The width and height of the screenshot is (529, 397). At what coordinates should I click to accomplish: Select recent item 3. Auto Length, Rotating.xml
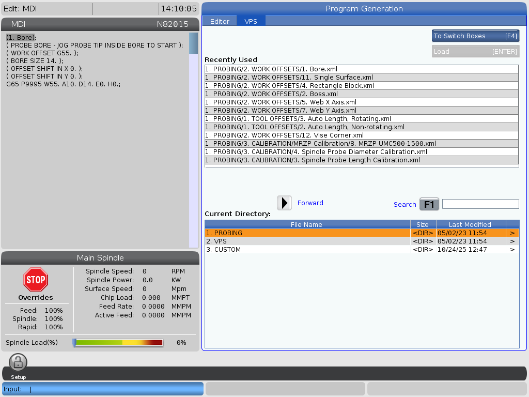362,118
